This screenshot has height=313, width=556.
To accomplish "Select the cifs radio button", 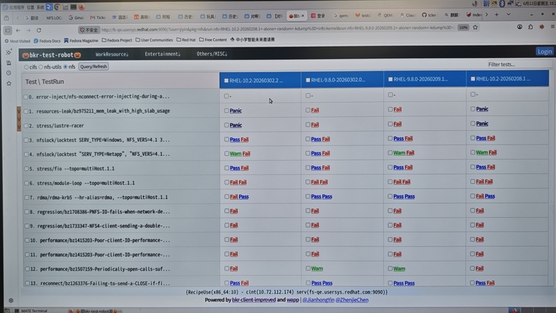I will pyautogui.click(x=26, y=67).
